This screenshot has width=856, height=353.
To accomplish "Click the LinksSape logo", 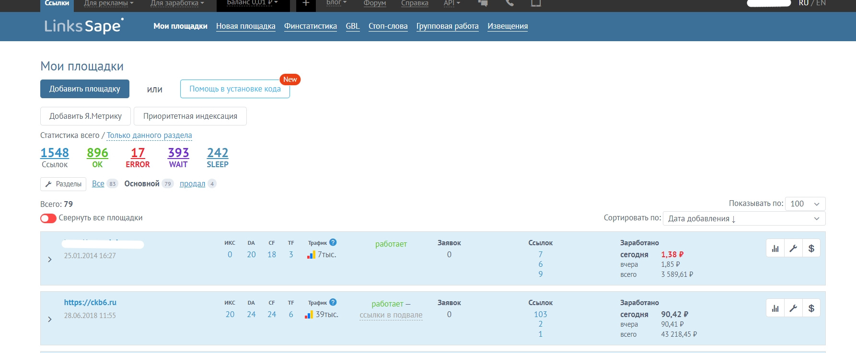I will (x=84, y=26).
